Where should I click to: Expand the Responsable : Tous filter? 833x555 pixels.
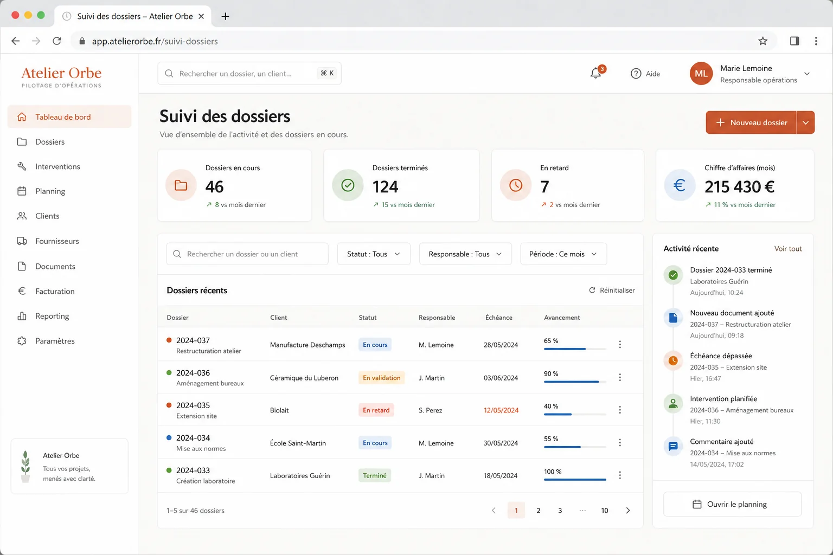coord(465,254)
